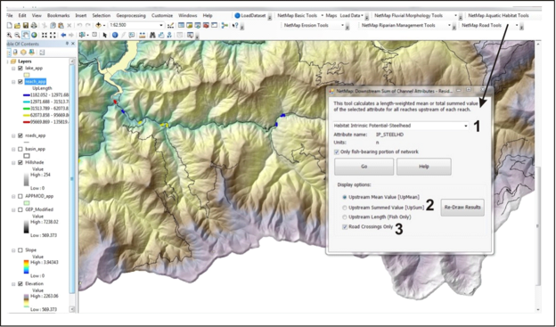Viewport: 556px width, 327px height.
Task: Select the Identify info tool
Action: pyautogui.click(x=115, y=35)
